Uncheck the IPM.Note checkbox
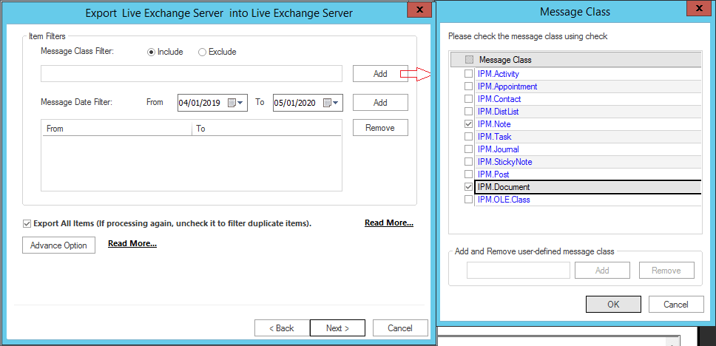This screenshot has width=716, height=346. coord(468,123)
